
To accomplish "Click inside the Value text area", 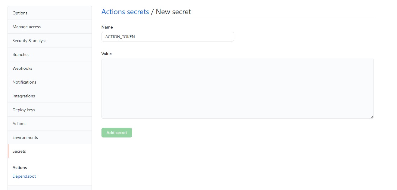I will pyautogui.click(x=237, y=88).
